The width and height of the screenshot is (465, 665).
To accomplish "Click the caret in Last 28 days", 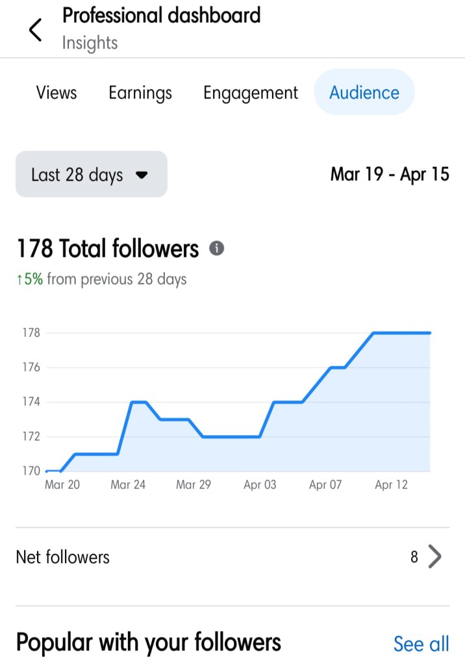I will pyautogui.click(x=142, y=175).
